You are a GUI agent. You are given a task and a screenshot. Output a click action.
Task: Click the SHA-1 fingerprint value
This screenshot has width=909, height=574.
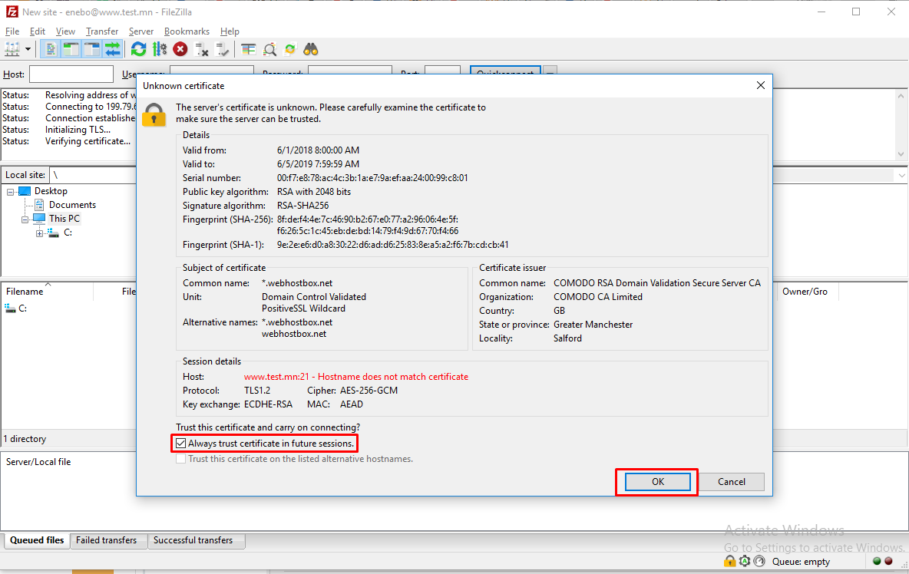click(x=392, y=245)
